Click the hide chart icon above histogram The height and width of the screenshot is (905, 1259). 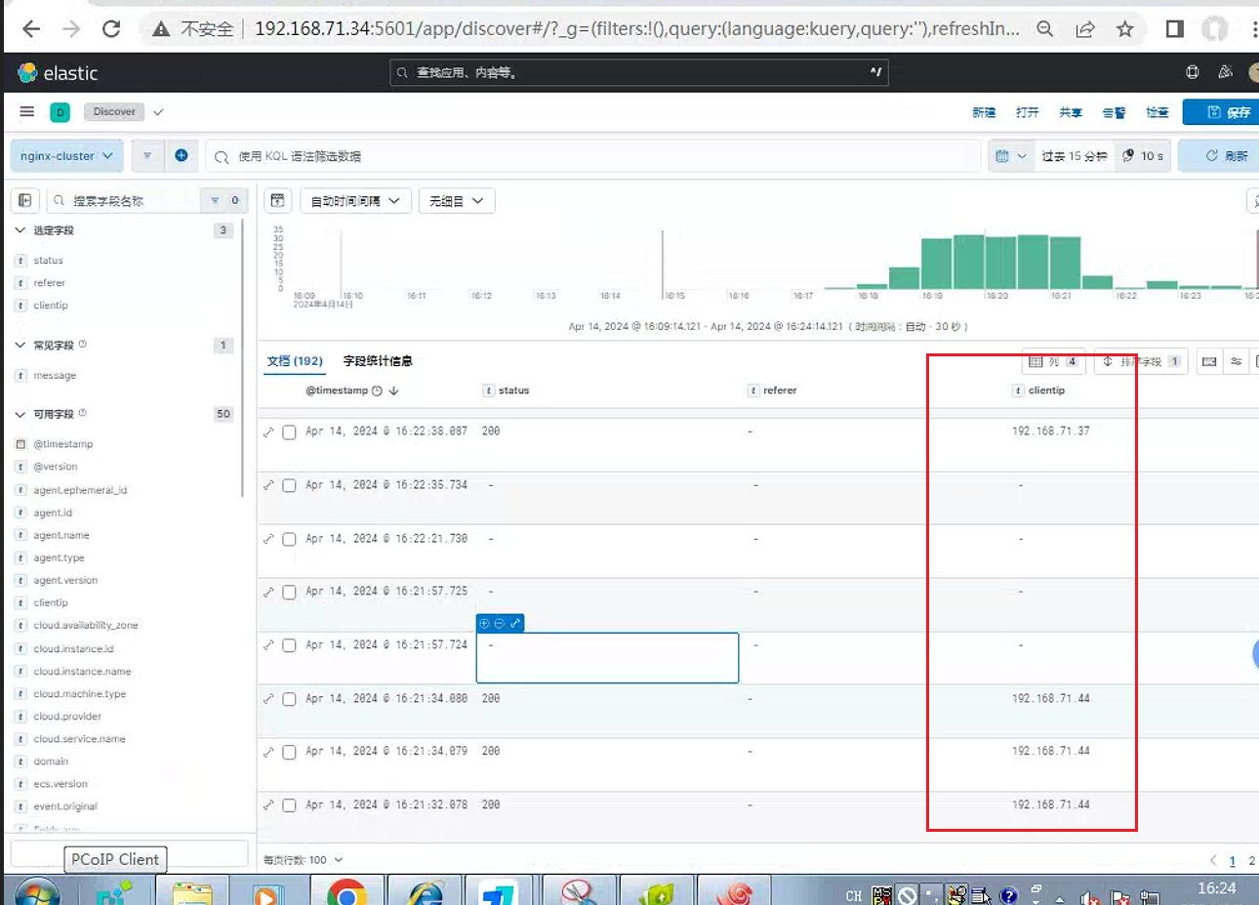(278, 201)
